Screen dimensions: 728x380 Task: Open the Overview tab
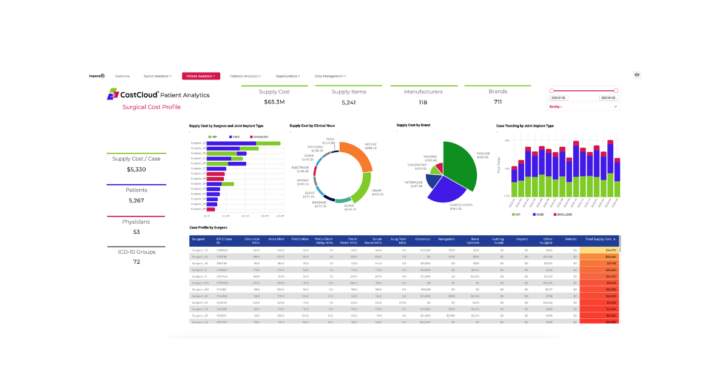123,76
